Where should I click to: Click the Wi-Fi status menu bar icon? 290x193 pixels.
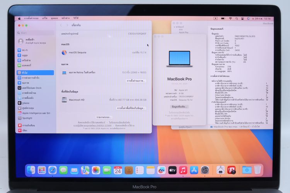230,19
